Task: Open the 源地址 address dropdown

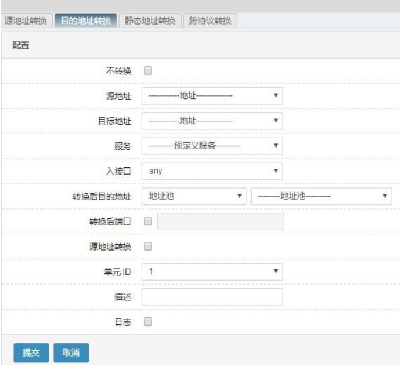Action: point(212,96)
